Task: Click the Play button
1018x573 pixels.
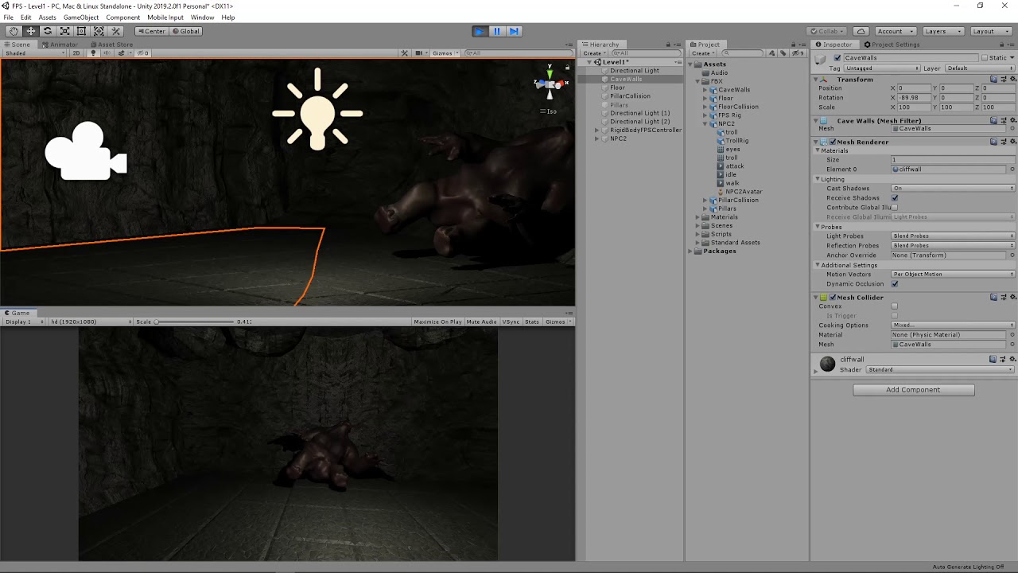Action: pyautogui.click(x=479, y=31)
